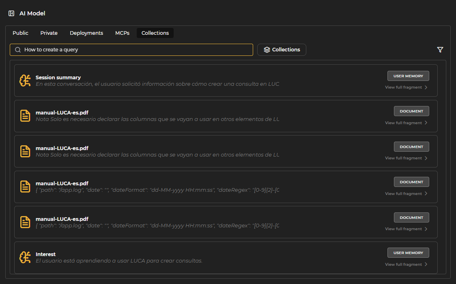
Task: Focus the 'How to create a query' search field
Action: click(x=131, y=50)
